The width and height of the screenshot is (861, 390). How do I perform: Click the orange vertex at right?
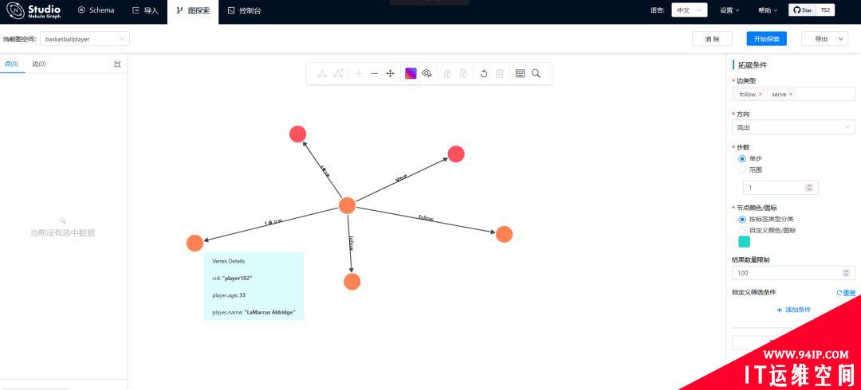pyautogui.click(x=504, y=234)
